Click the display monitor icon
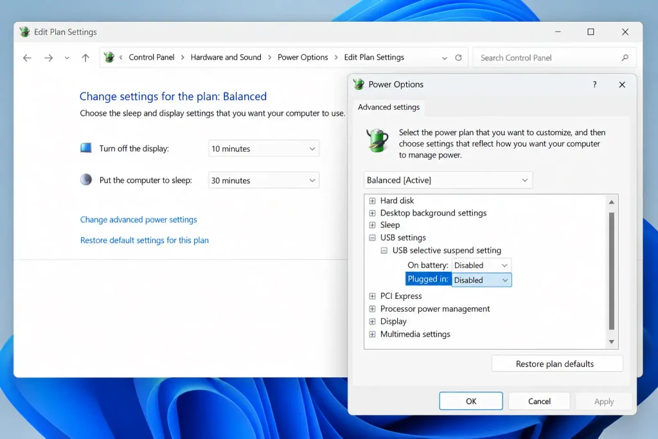The width and height of the screenshot is (658, 439). coord(86,148)
